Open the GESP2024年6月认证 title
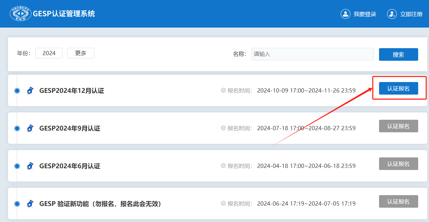Screen dimensions: 429x222 pos(70,166)
